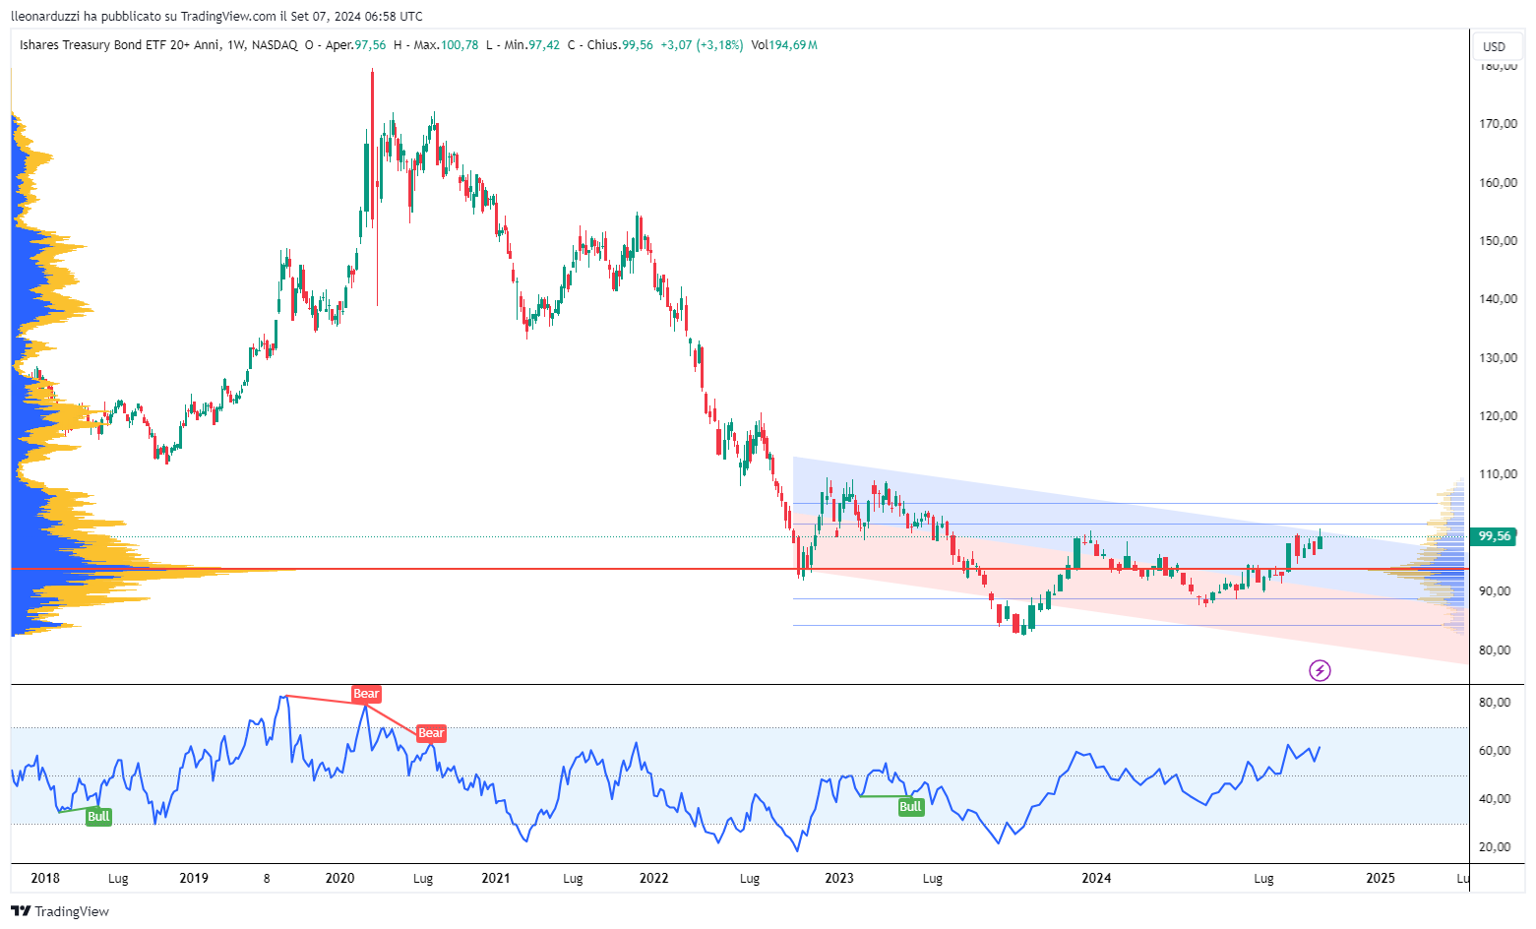Click the publication header by lleonarduzzi
Screen dimensions: 1536x929
pyautogui.click(x=216, y=16)
